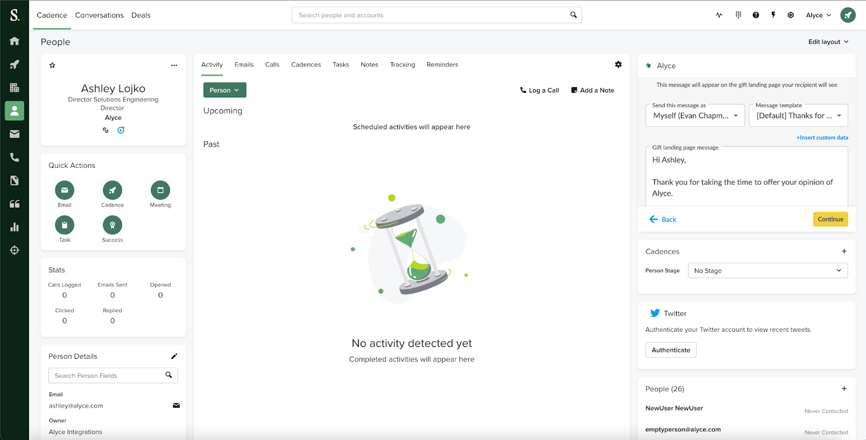Click the link icon under Alyce
Image resolution: width=866 pixels, height=440 pixels.
tap(106, 130)
